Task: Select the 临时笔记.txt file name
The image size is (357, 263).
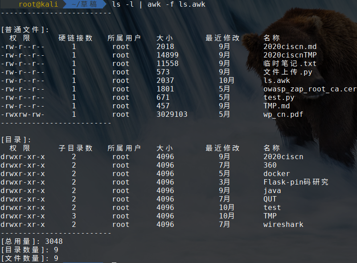Action: (x=290, y=64)
